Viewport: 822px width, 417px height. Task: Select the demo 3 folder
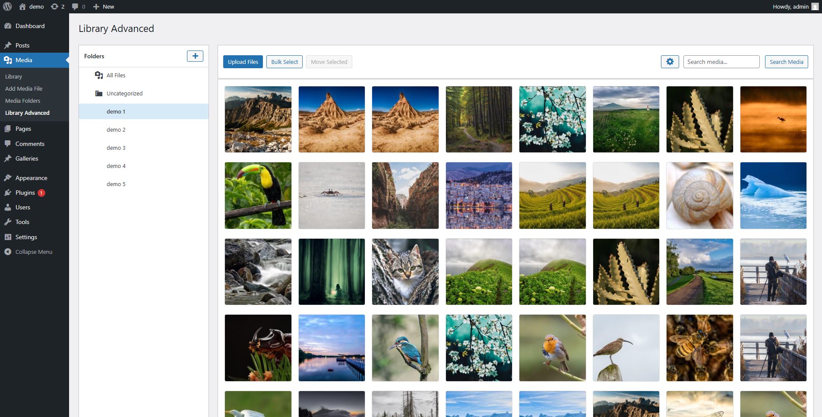coord(116,148)
